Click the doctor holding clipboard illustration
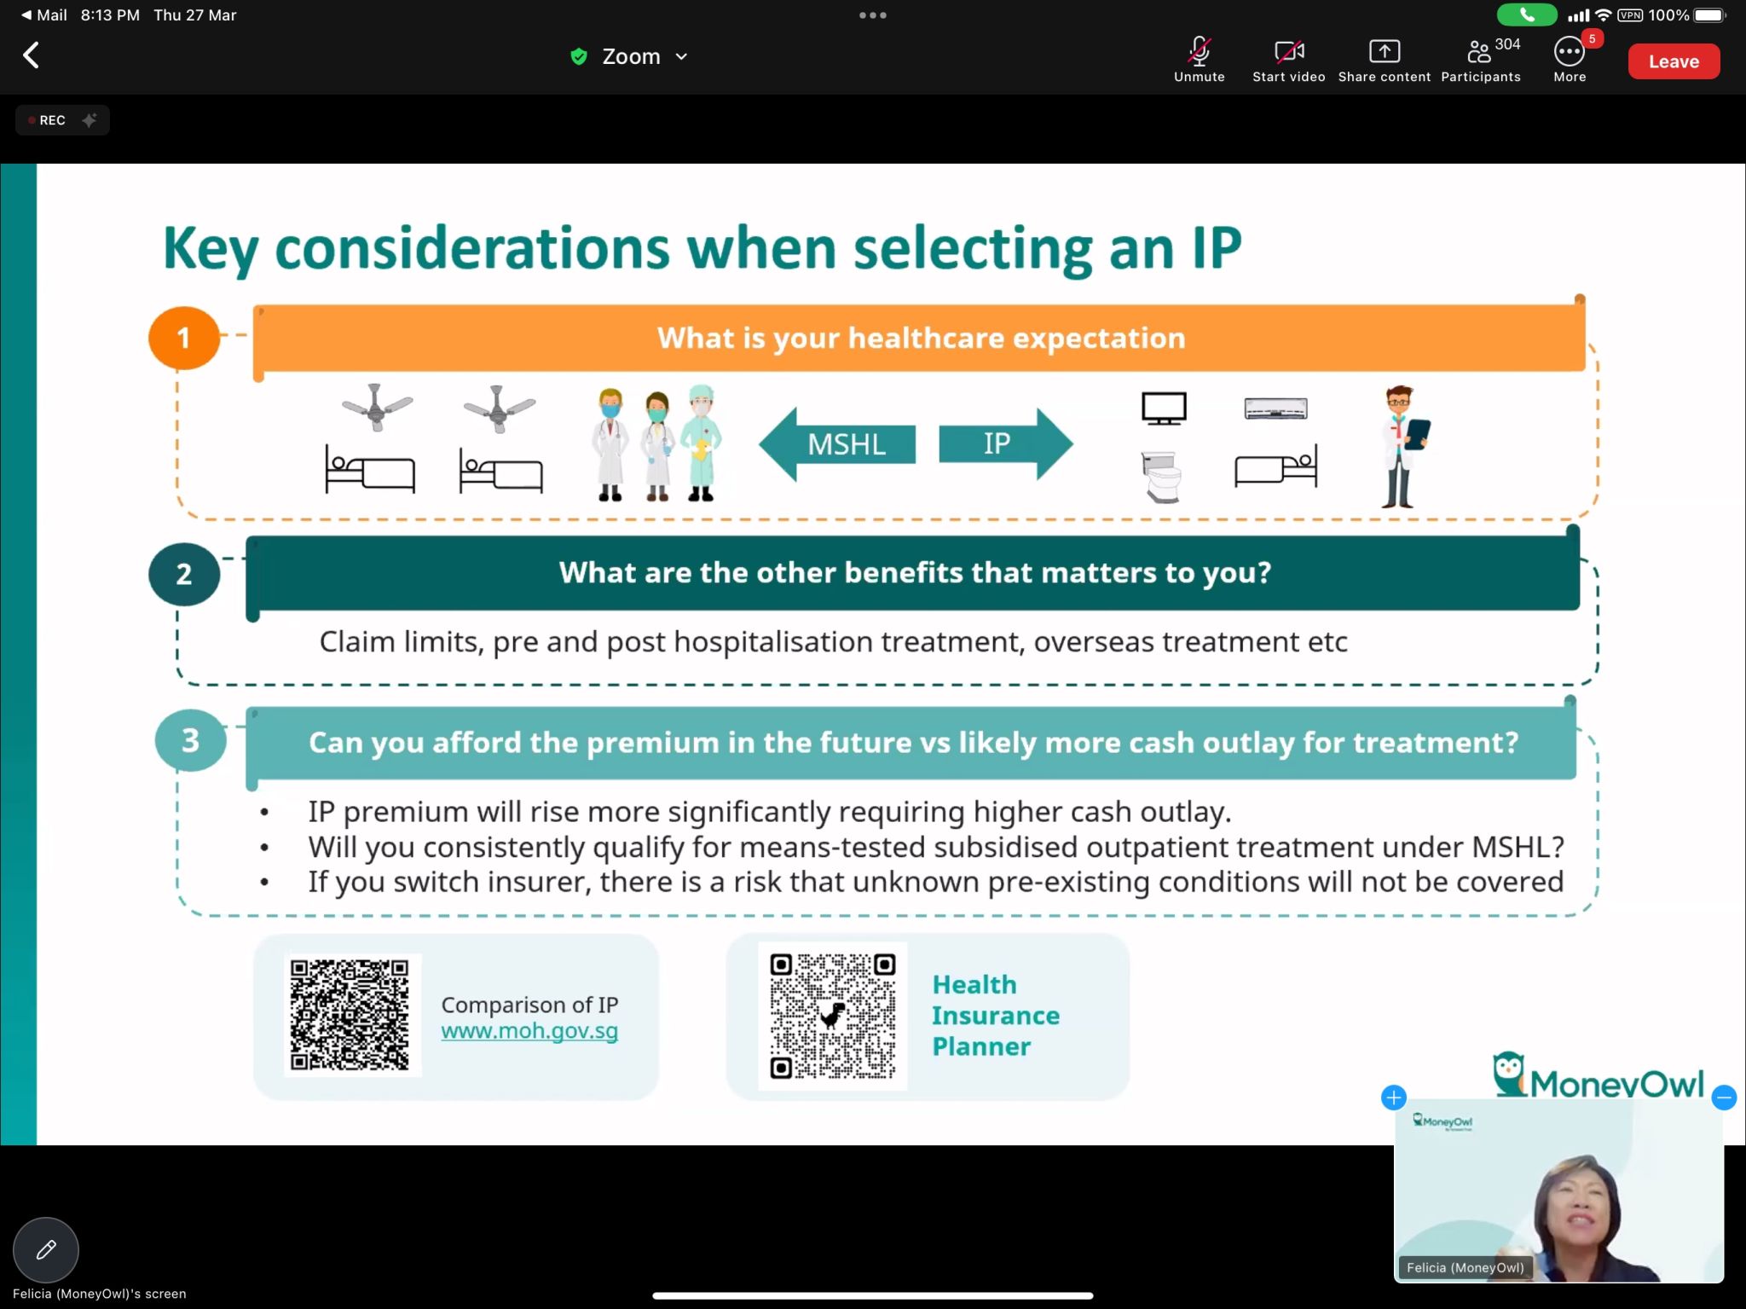1746x1309 pixels. 1403,447
